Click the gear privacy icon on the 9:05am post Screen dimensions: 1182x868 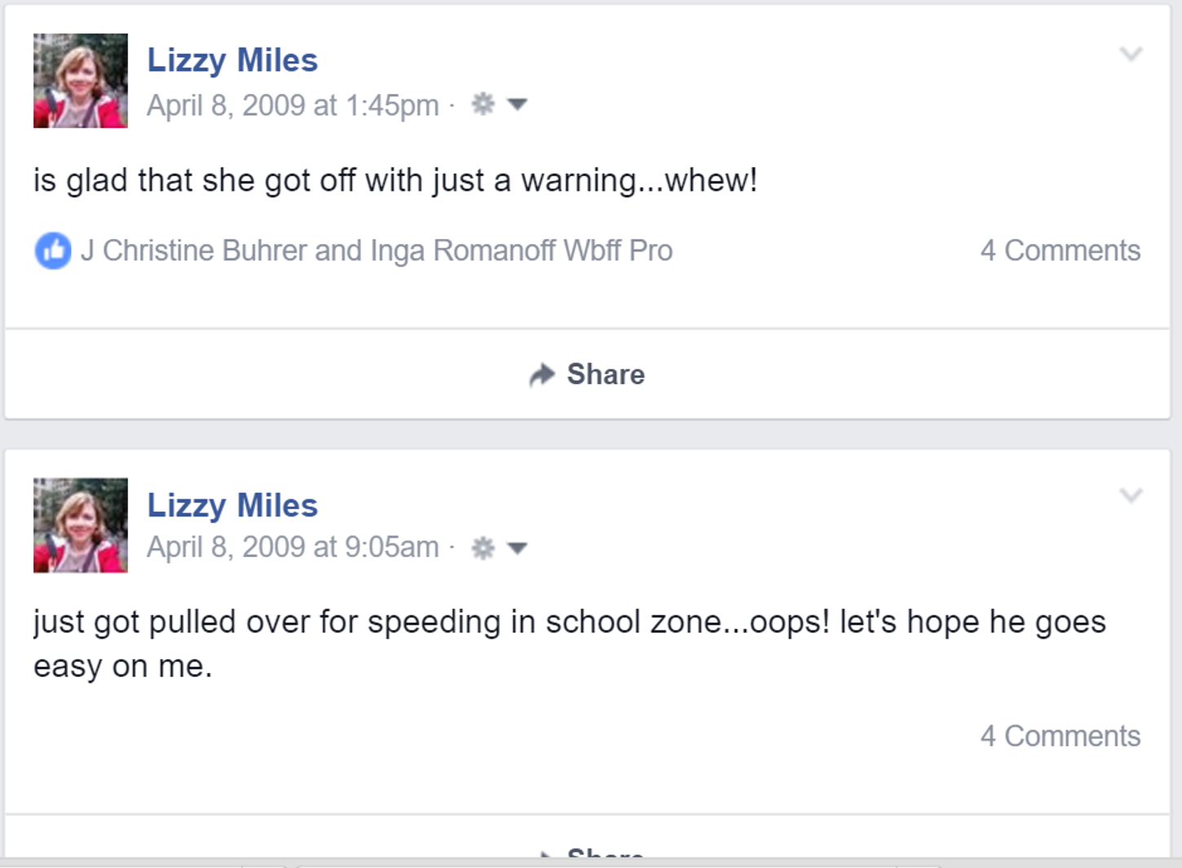tap(483, 547)
